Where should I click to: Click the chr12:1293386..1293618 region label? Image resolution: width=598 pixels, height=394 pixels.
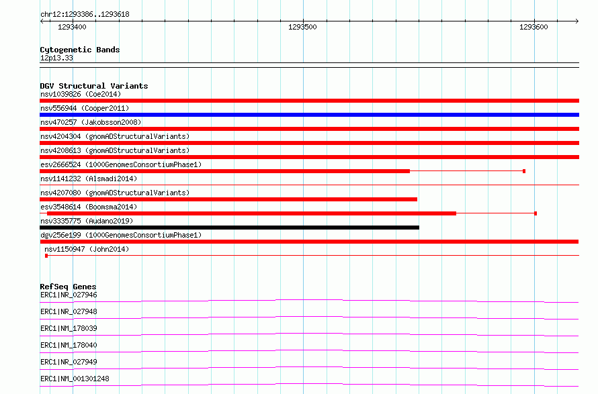point(85,15)
